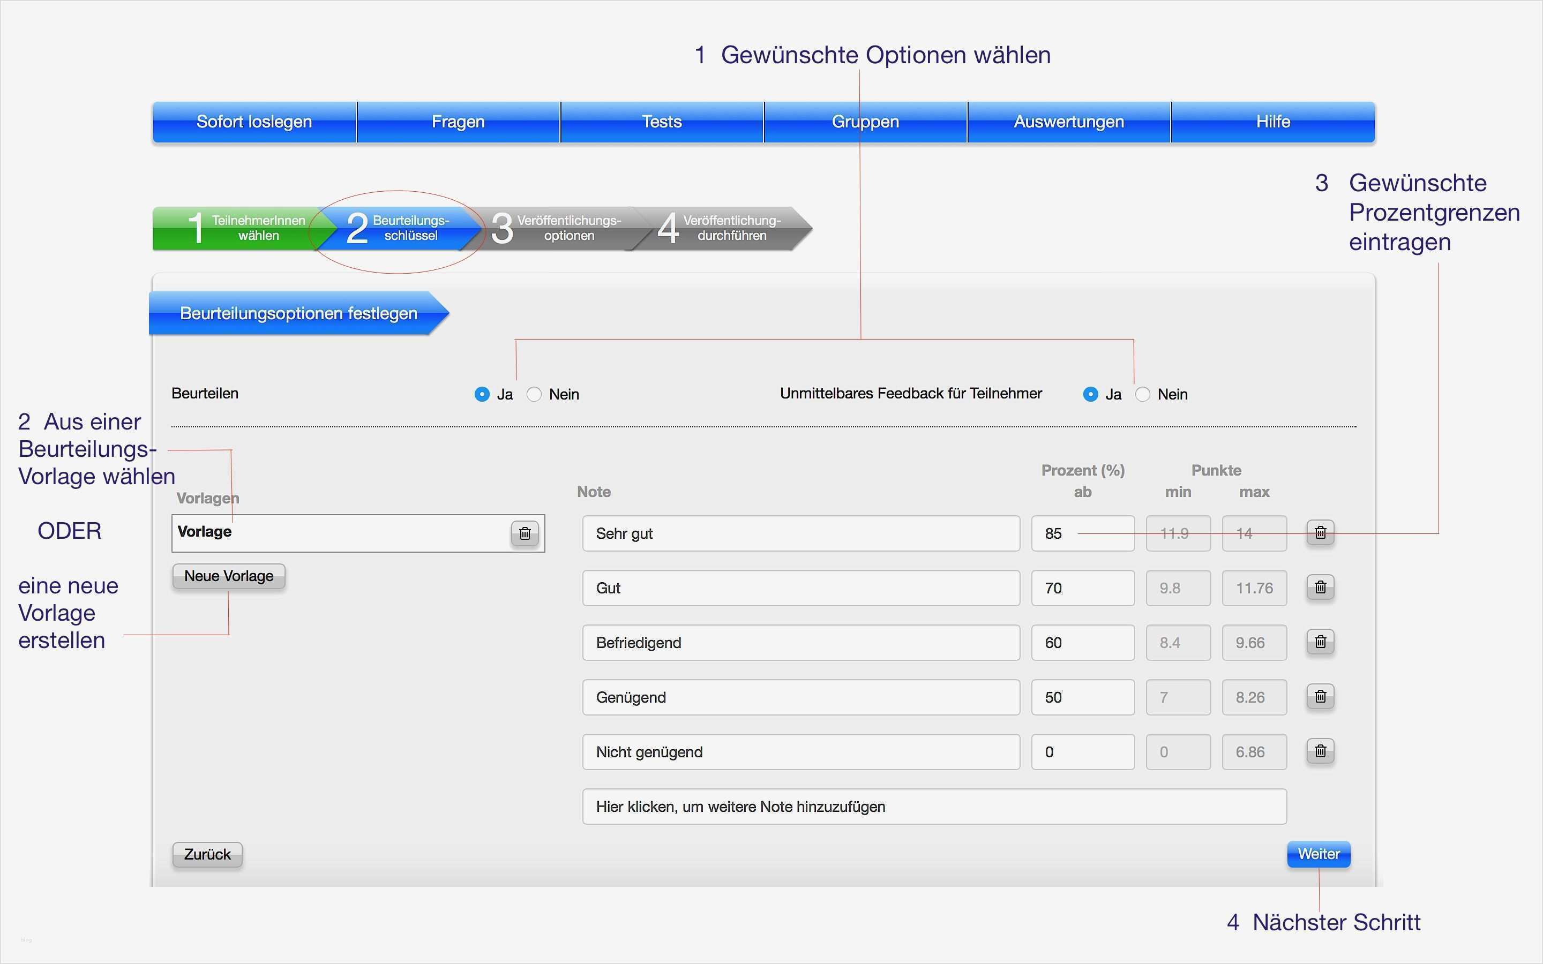Select 'Nein' for Beurteilen
This screenshot has height=964, width=1543.
[534, 395]
